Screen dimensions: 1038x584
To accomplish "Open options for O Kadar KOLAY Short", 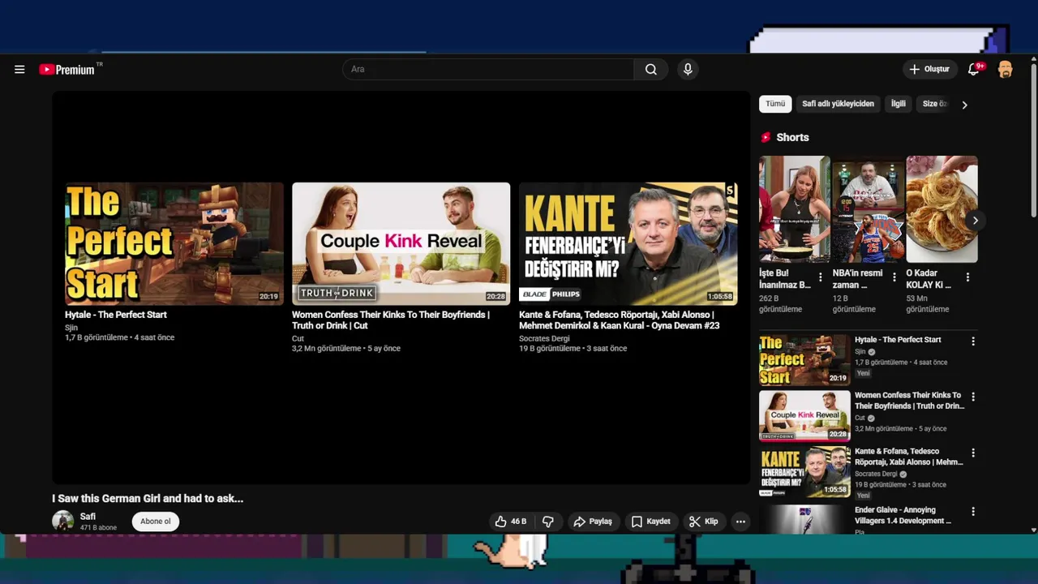I will tap(967, 277).
